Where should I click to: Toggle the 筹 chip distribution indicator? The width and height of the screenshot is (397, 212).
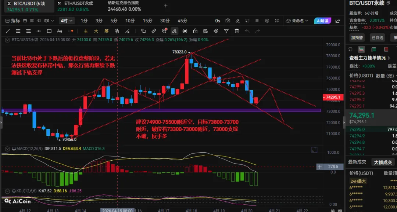click(106, 31)
